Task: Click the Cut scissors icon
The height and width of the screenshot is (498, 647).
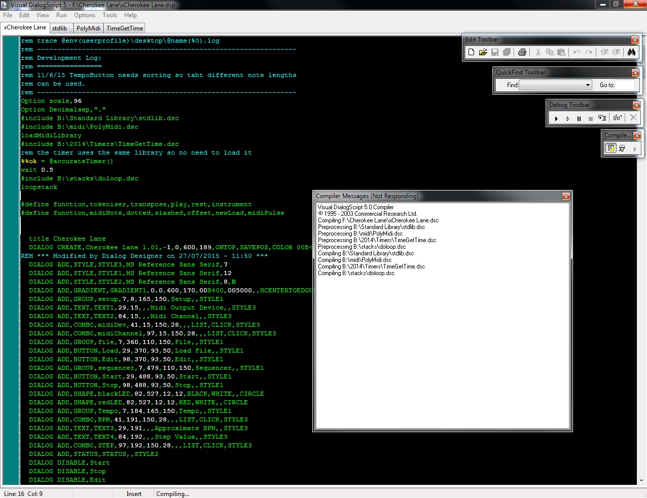Action: point(538,52)
